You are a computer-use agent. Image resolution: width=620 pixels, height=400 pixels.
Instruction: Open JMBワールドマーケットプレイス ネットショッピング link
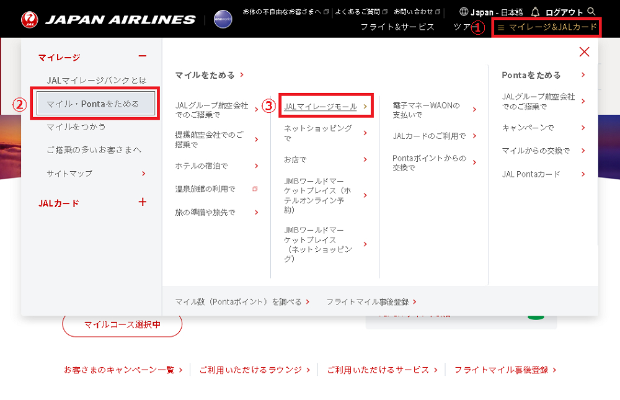[x=325, y=244]
